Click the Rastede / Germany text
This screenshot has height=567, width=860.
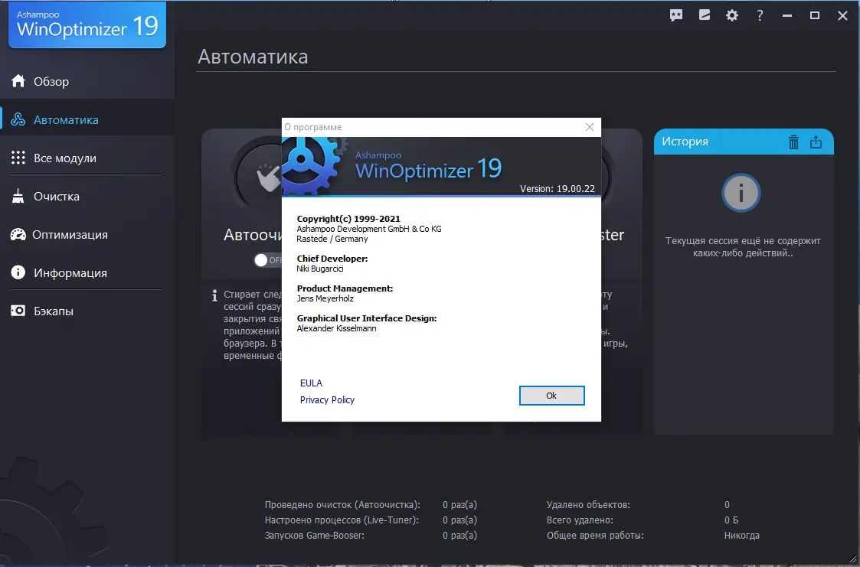pos(332,239)
